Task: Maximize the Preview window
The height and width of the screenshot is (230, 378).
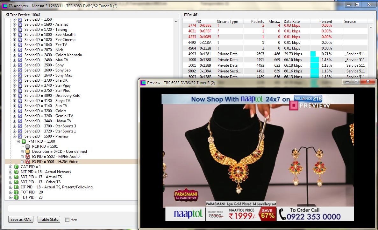Action: 356,82
